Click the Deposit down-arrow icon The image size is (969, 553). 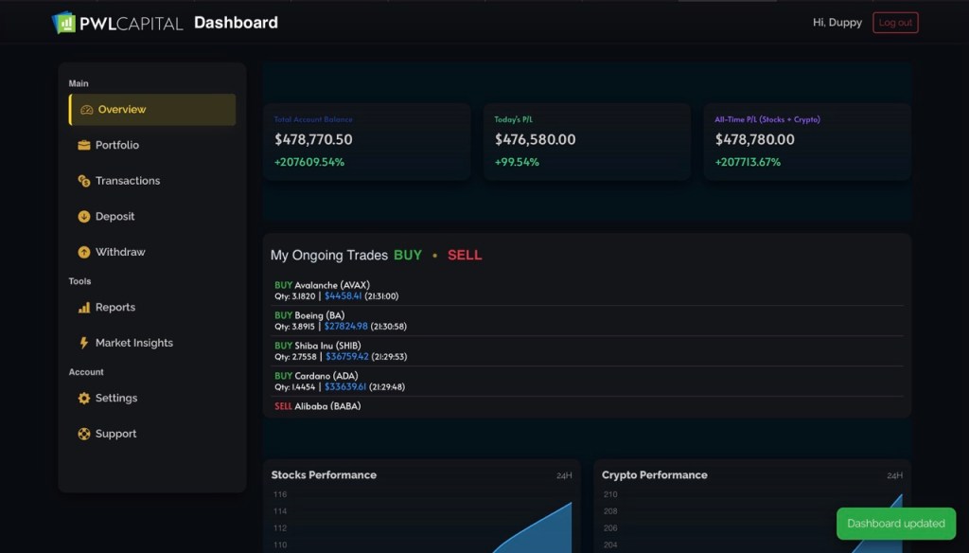(x=84, y=217)
